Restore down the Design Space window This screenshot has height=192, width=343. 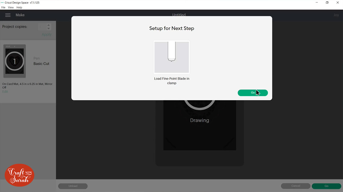(327, 3)
